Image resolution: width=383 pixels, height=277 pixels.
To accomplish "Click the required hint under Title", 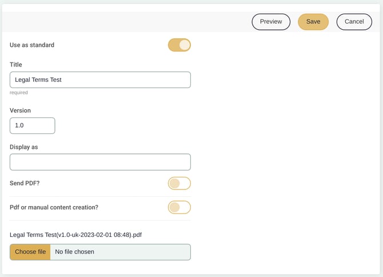I will 18,92.
